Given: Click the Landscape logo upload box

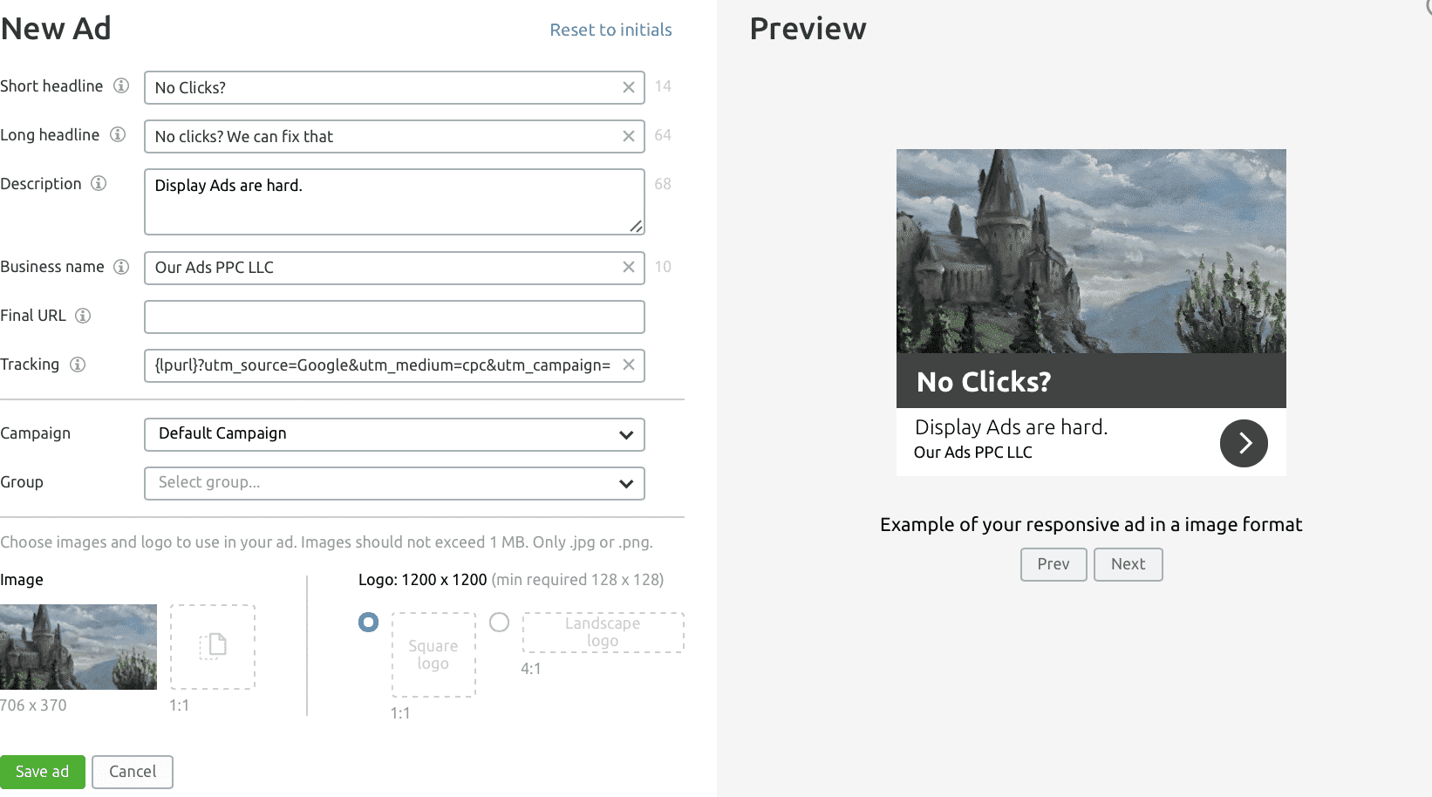Looking at the screenshot, I should (x=603, y=632).
